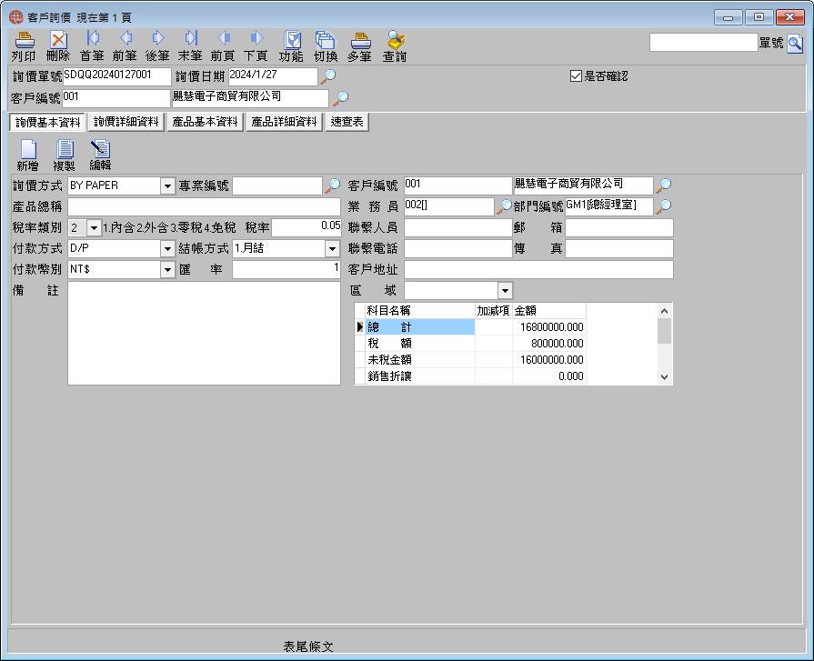
Task: Expand the 區域 dropdown
Action: click(505, 291)
